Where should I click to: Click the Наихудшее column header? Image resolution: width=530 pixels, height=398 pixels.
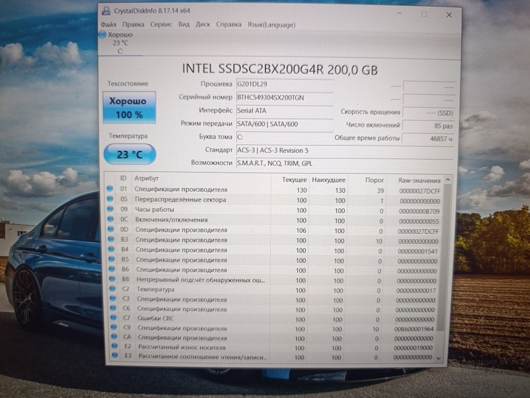[x=328, y=180]
